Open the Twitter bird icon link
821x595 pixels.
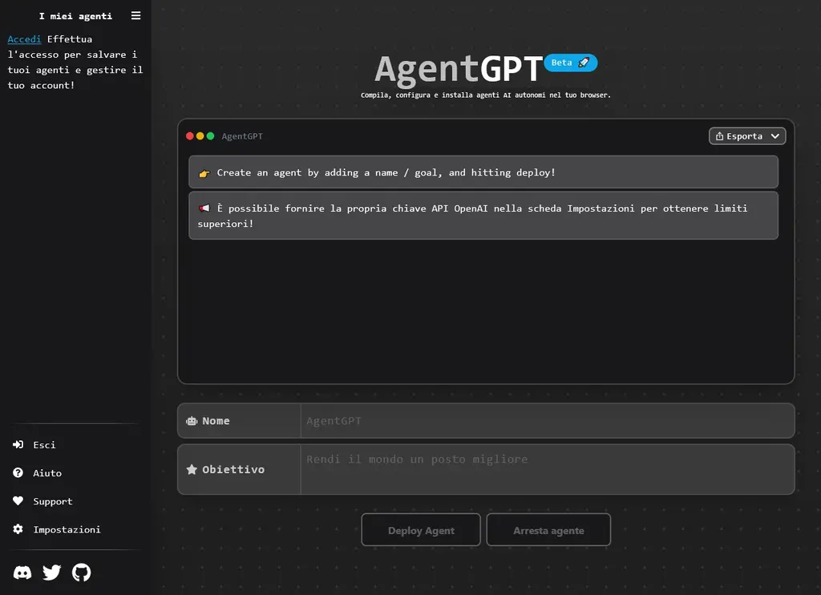[x=51, y=573]
